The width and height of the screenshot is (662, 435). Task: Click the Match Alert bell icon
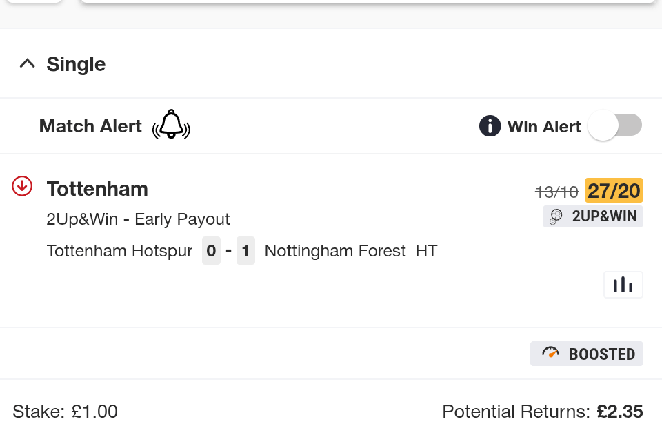pos(171,125)
